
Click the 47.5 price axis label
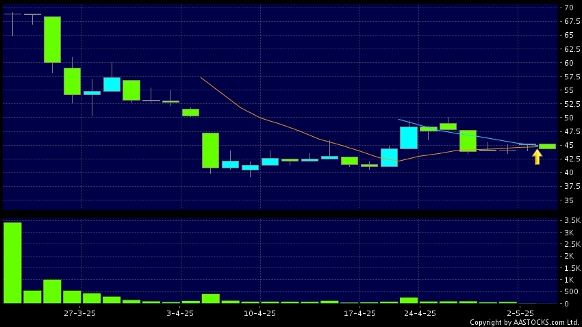coord(572,131)
